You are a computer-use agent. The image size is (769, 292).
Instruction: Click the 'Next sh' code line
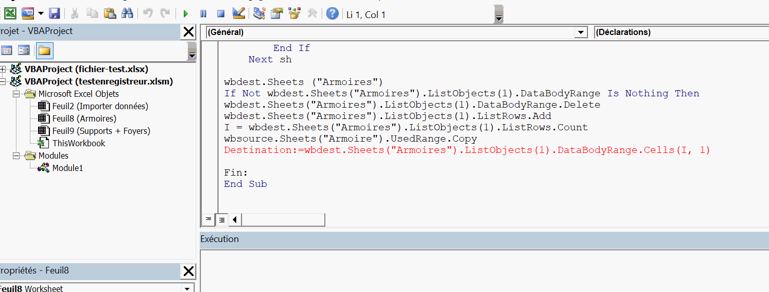pyautogui.click(x=270, y=60)
